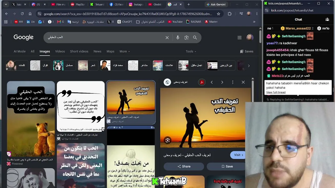Click the Google page vertical scrollbar
The height and width of the screenshot is (188, 335).
point(260,37)
